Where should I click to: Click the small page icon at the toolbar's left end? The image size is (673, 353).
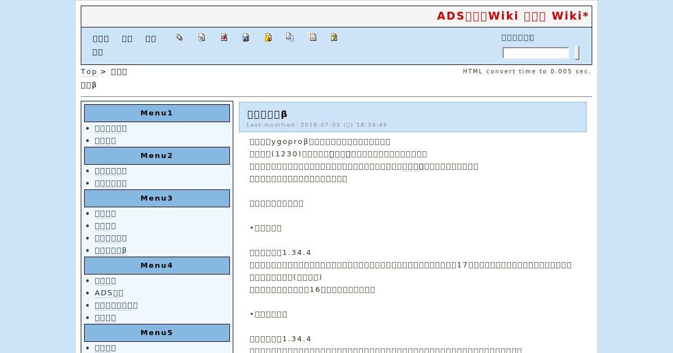179,38
